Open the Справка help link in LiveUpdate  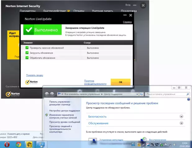pyautogui.click(x=127, y=22)
